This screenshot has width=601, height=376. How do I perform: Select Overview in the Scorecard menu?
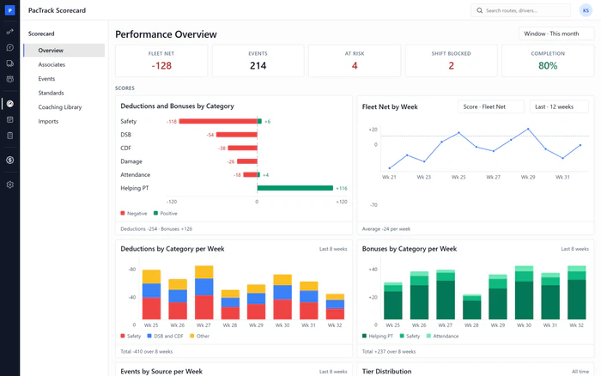(x=64, y=50)
